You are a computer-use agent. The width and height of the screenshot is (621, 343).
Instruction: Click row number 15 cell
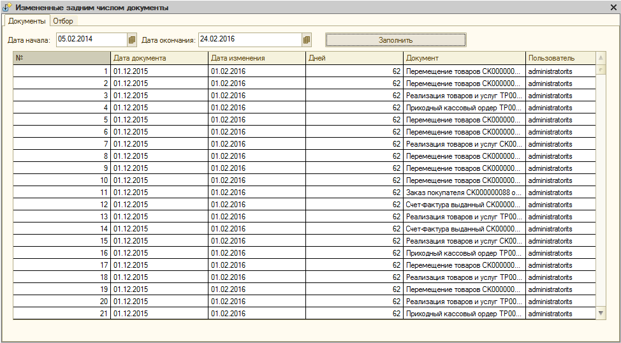tap(61, 241)
